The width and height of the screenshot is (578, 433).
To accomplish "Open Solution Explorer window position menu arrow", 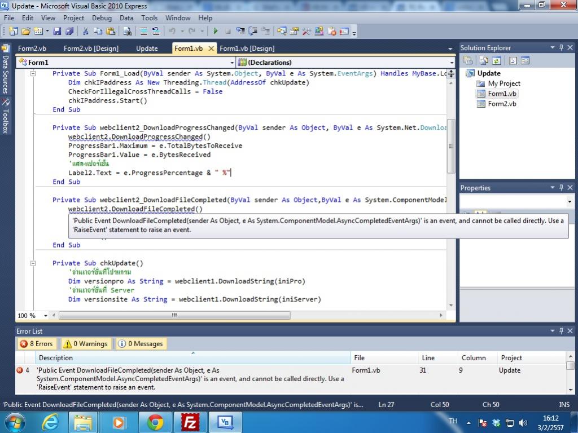I will [x=553, y=47].
